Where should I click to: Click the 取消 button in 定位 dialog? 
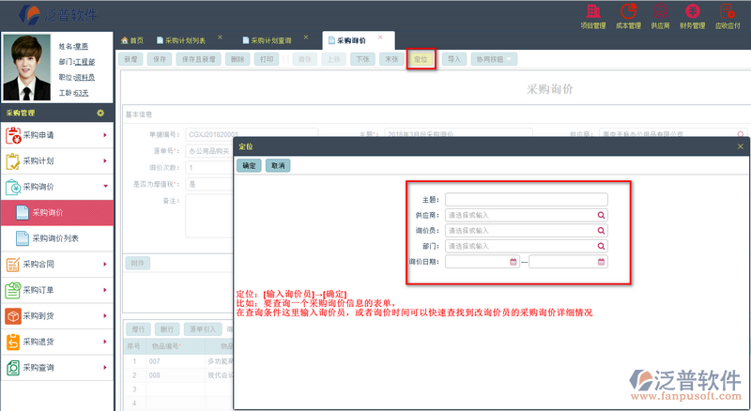click(277, 165)
